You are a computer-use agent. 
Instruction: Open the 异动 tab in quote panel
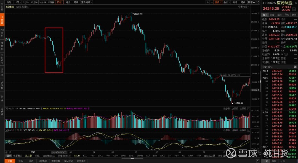click(x=287, y=15)
